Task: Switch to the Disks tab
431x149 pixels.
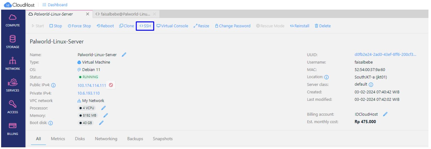Action: [x=80, y=139]
